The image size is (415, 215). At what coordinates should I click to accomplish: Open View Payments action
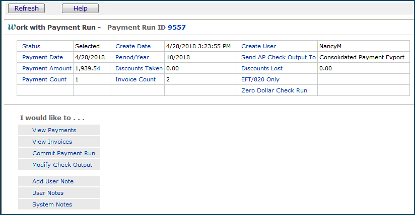54,130
